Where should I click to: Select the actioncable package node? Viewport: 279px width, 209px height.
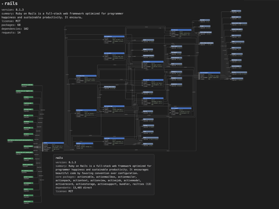click(114, 56)
